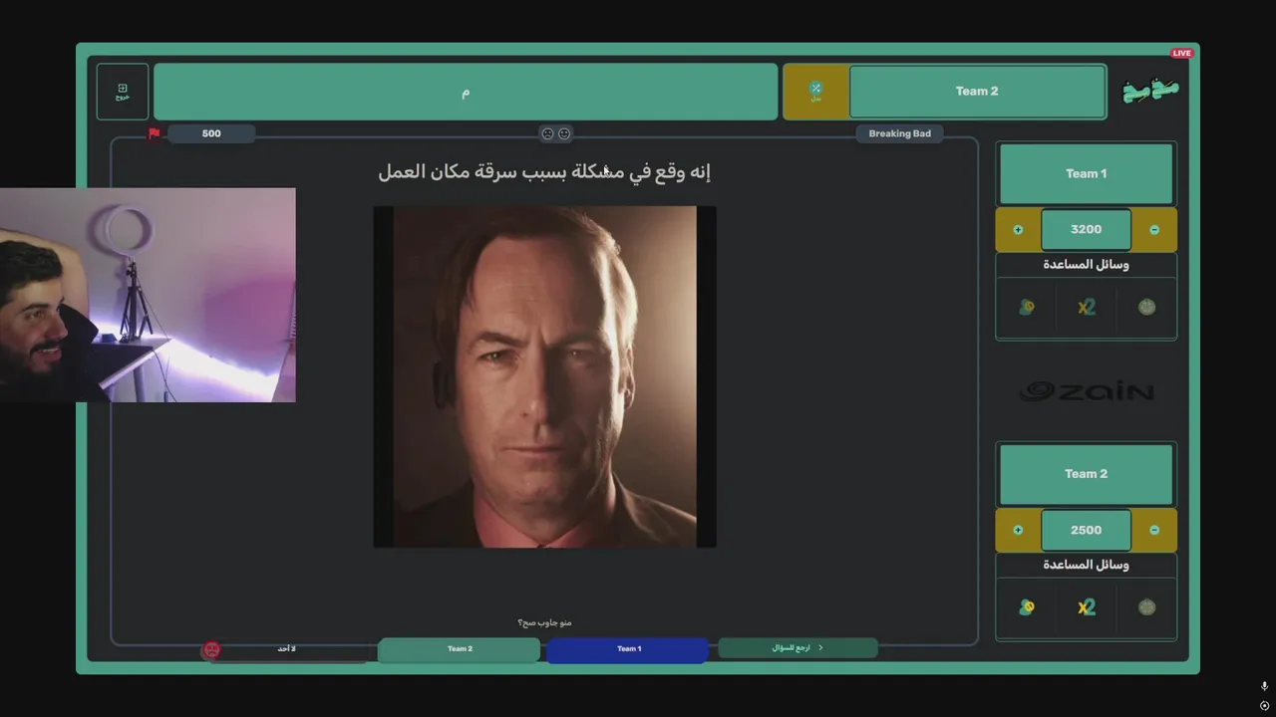
Task: Click Team 1's helper icon right of x2
Action: (x=1147, y=308)
